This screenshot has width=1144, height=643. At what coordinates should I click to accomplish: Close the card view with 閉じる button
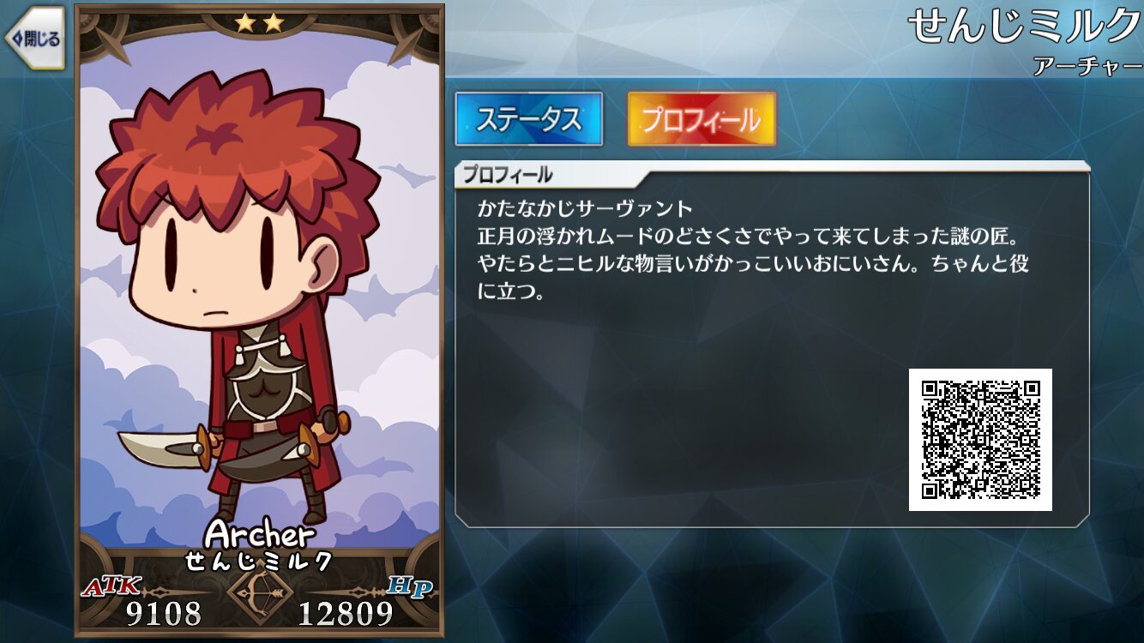tap(34, 39)
